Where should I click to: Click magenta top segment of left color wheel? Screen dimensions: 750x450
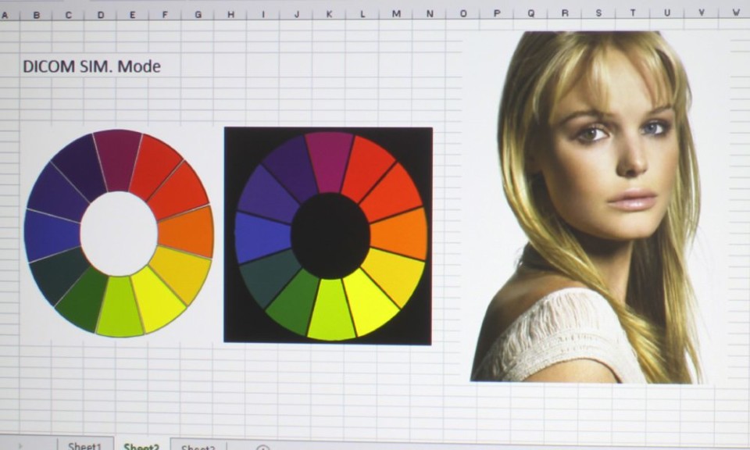[x=117, y=159]
